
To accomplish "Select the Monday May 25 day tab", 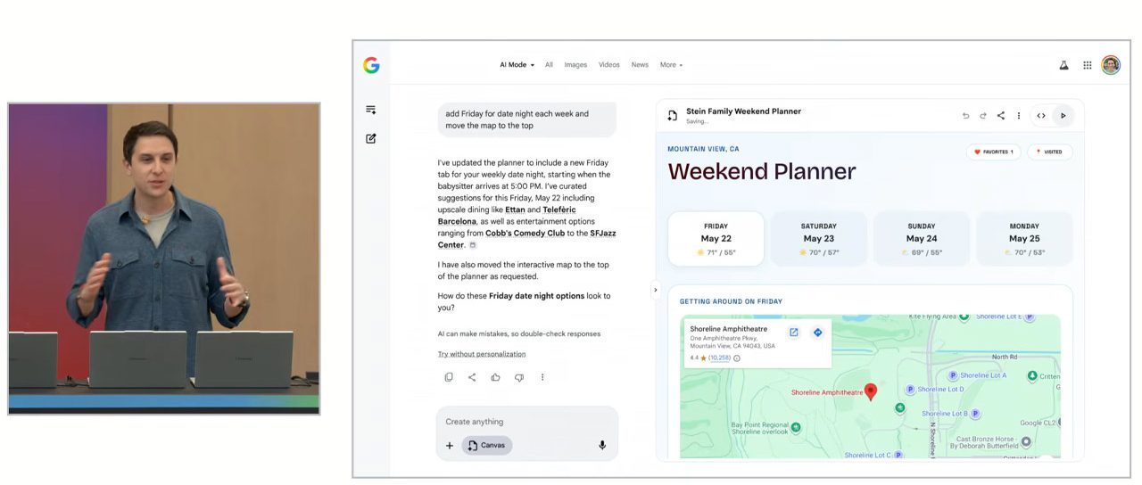I will [1024, 239].
